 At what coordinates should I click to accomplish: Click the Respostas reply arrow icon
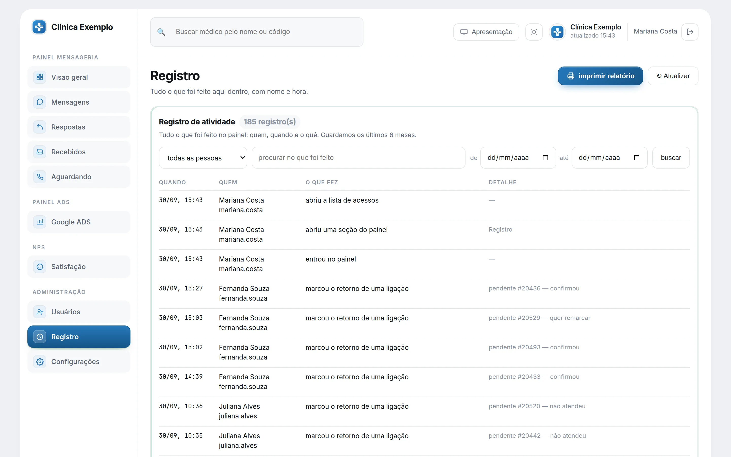pyautogui.click(x=40, y=127)
